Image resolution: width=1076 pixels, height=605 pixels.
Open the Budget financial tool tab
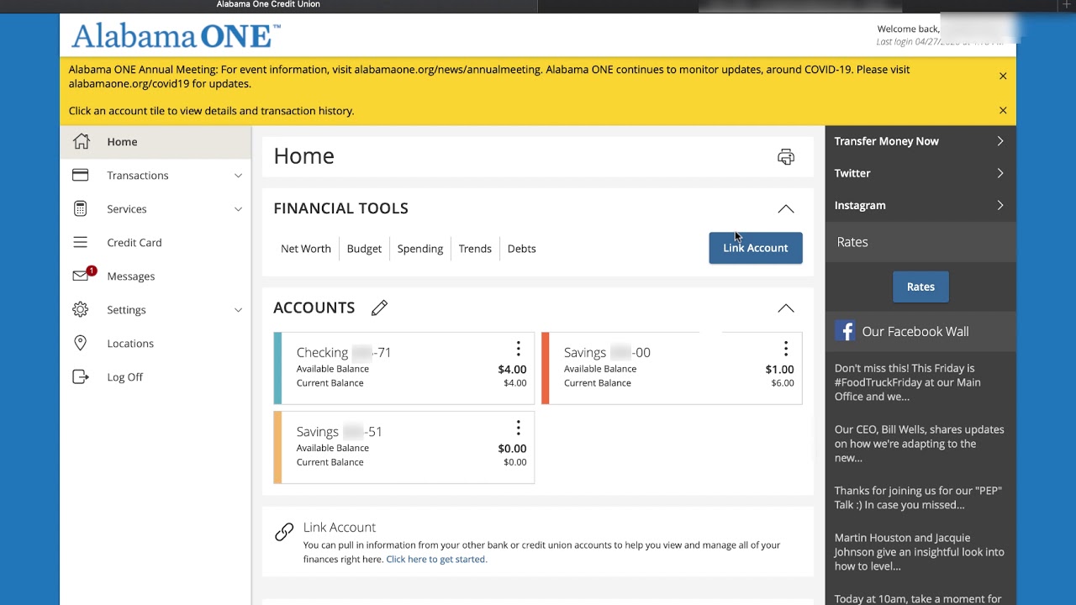pos(364,249)
